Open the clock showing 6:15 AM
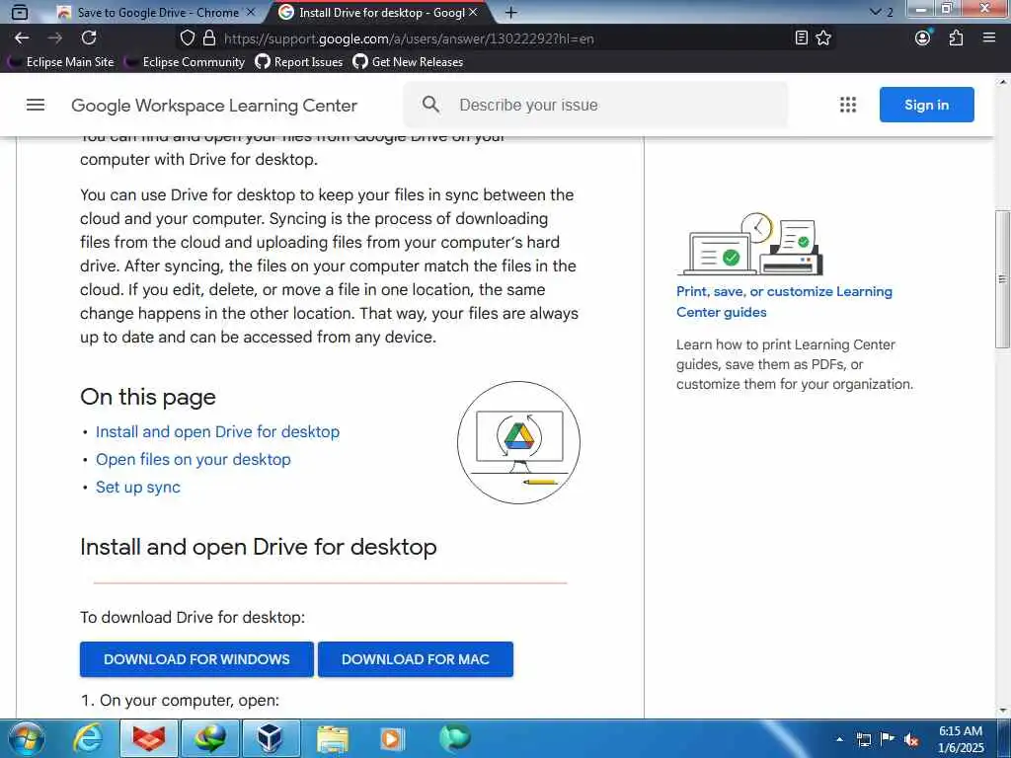This screenshot has height=758, width=1011. point(961,738)
